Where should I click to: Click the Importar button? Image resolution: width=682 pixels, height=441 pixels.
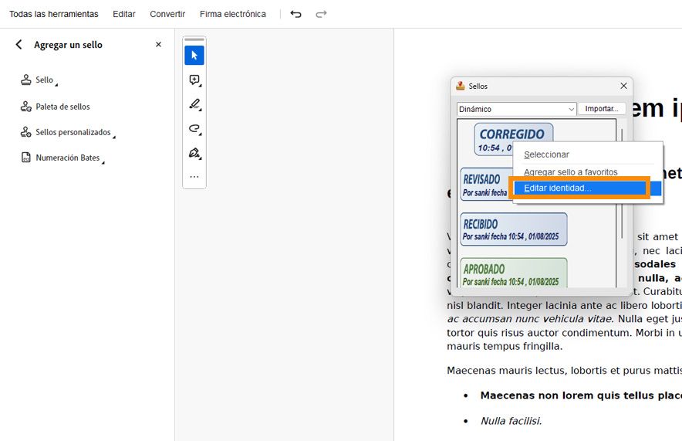[602, 109]
